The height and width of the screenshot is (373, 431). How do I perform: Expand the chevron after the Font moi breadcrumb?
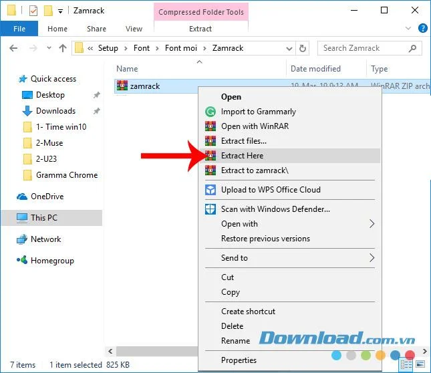point(204,48)
